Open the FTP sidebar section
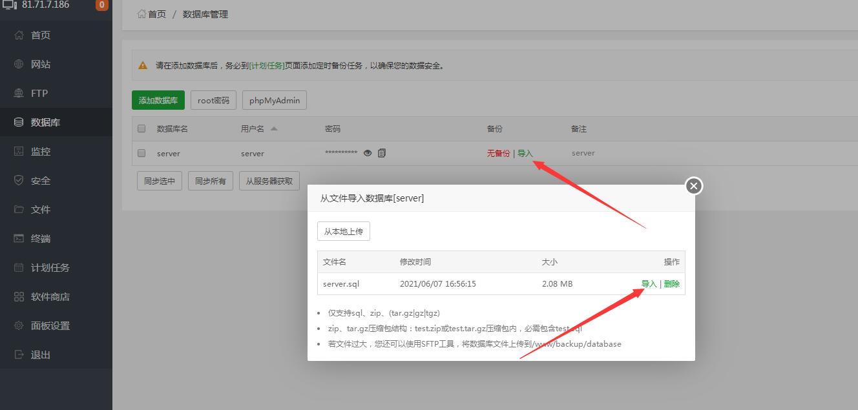 pos(39,94)
